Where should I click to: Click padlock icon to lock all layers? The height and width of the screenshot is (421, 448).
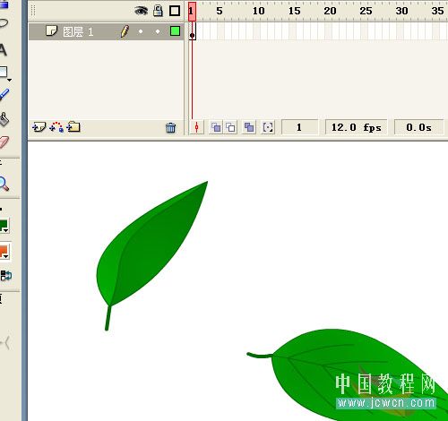pyautogui.click(x=158, y=11)
